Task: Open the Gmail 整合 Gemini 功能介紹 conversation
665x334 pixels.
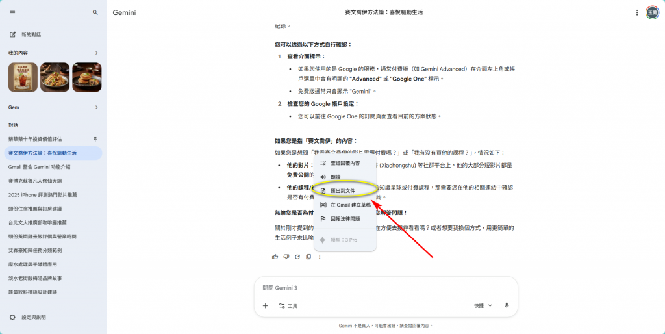Action: (53, 167)
